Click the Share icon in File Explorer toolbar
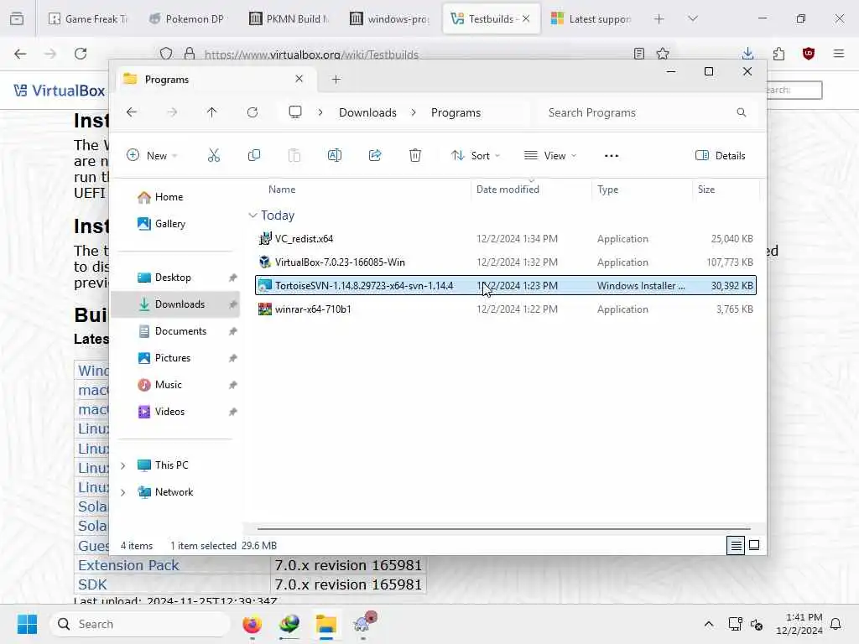 pyautogui.click(x=375, y=155)
